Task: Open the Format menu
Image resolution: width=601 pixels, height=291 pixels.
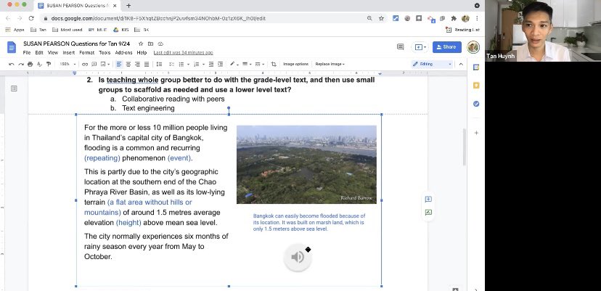Action: (x=87, y=52)
